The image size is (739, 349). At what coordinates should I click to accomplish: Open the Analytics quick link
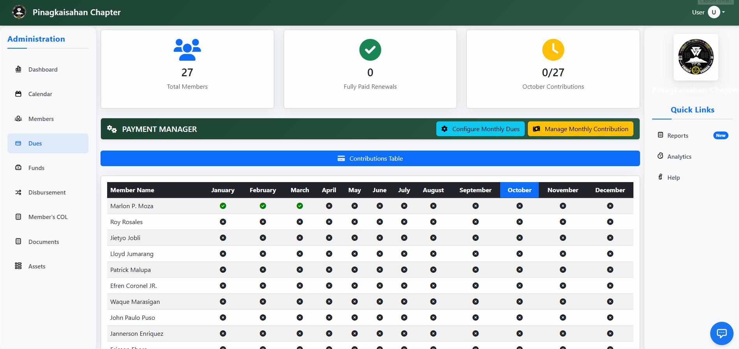tap(679, 156)
